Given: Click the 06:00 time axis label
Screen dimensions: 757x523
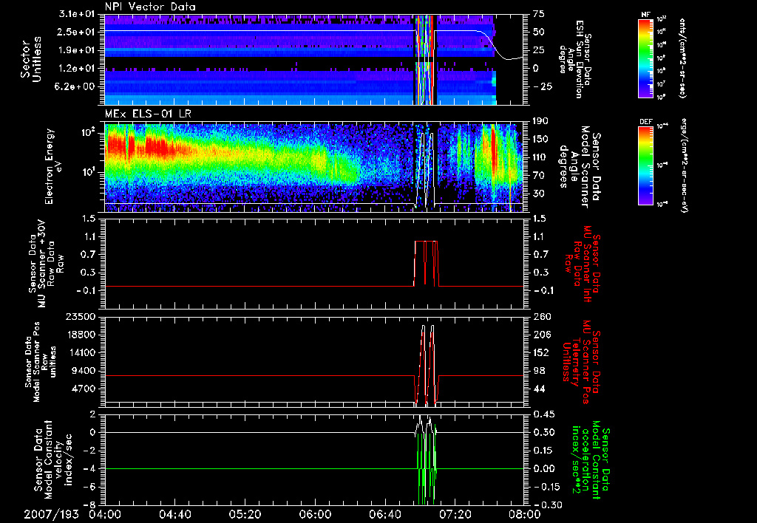Looking at the screenshot, I should click(x=315, y=514).
